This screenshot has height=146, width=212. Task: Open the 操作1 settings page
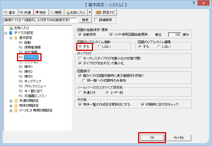[28, 67]
